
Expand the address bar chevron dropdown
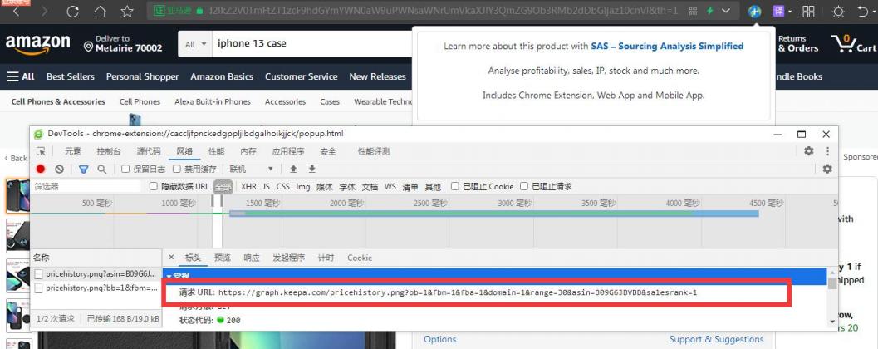(x=726, y=11)
